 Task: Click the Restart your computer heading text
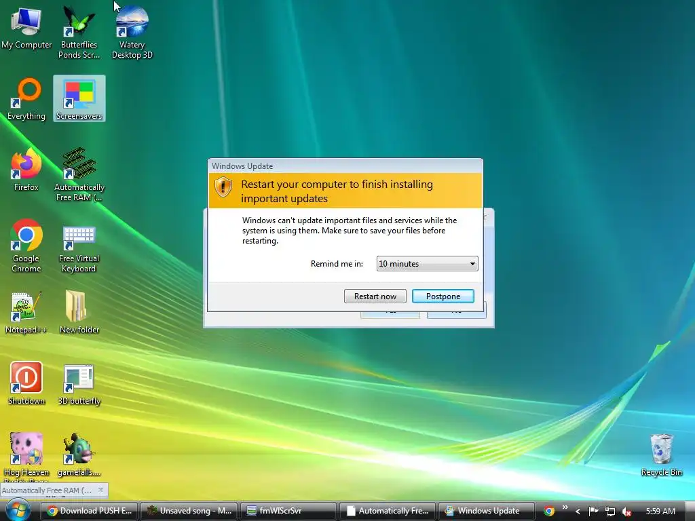tap(337, 191)
